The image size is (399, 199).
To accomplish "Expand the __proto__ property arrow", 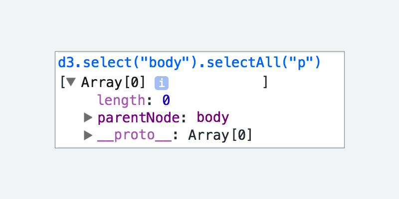I will point(88,135).
